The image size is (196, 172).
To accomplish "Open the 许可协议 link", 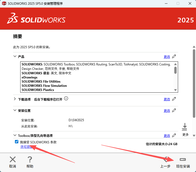I will (x=26, y=147).
